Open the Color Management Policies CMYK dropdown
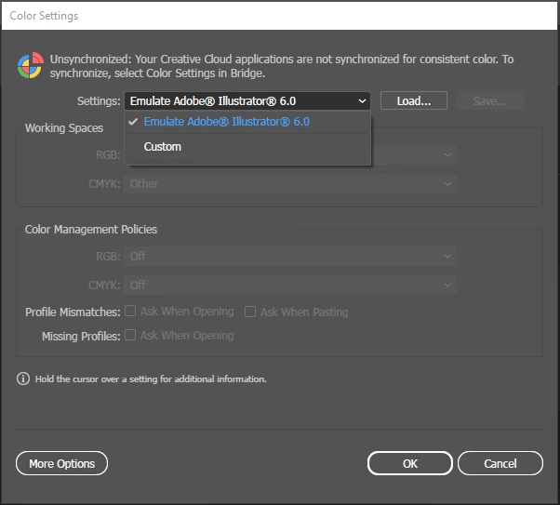The width and height of the screenshot is (560, 505). (290, 285)
